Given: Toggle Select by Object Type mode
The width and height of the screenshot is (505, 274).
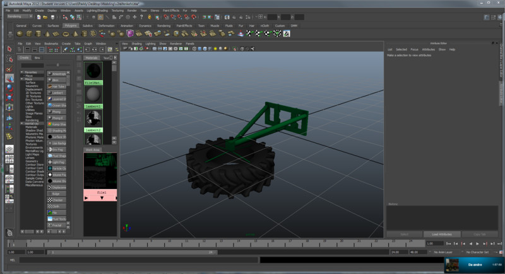Looking at the screenshot, I should pyautogui.click(x=72, y=17).
